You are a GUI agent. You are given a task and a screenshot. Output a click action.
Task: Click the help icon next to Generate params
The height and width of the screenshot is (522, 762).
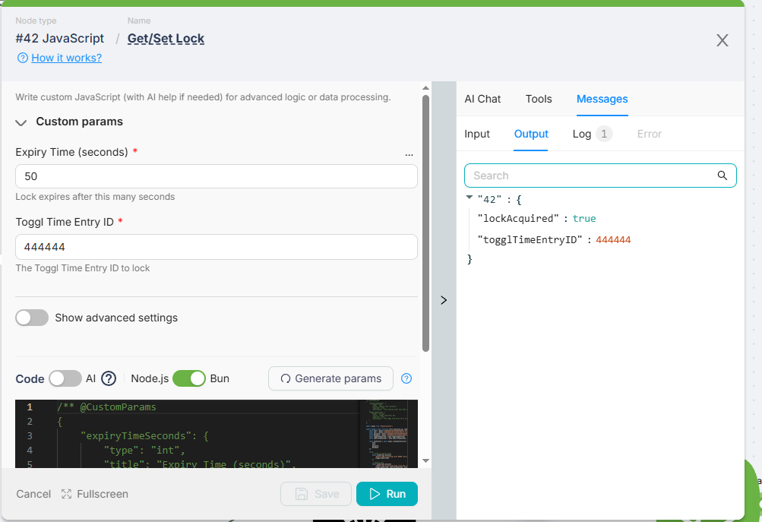pos(406,378)
